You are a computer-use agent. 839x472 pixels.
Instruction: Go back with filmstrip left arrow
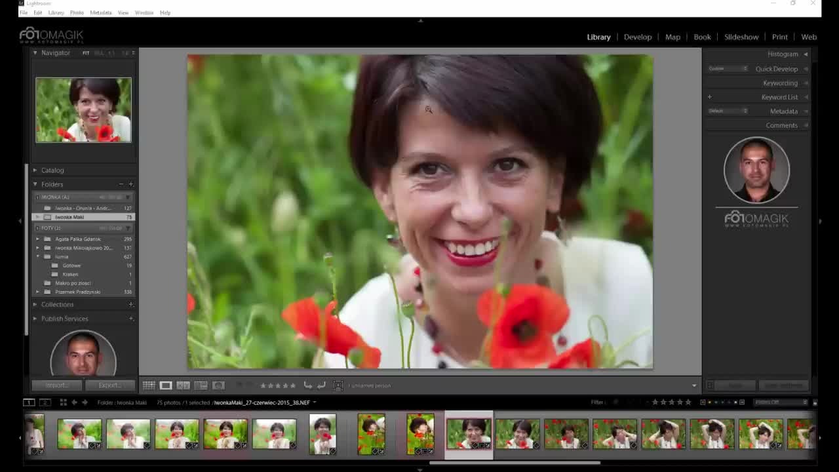(74, 403)
